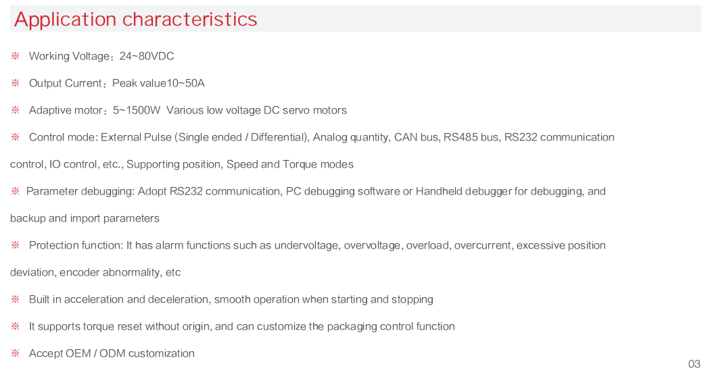Click the bullet symbol before Protection function
710x377 pixels.
tap(15, 245)
